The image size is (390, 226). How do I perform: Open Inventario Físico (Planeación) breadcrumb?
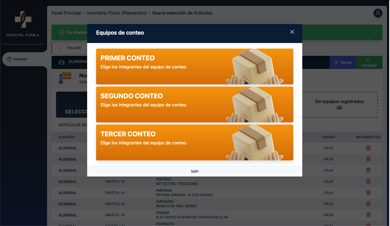(117, 13)
